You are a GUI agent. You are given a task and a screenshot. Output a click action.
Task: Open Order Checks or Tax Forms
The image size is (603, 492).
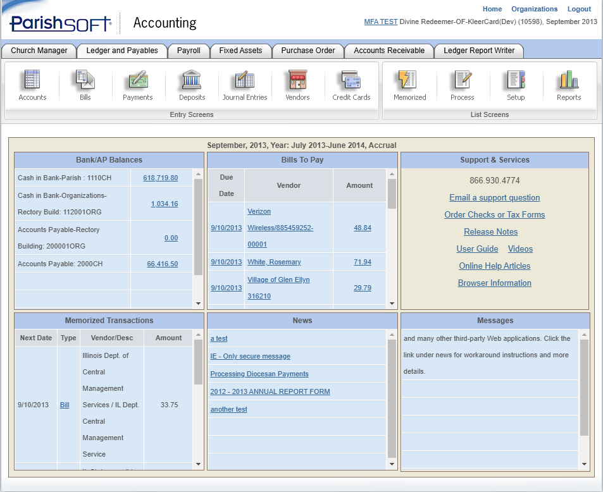(495, 214)
